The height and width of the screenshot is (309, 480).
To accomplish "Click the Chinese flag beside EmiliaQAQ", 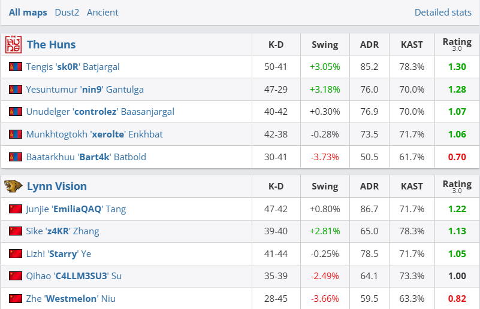I will [16, 209].
